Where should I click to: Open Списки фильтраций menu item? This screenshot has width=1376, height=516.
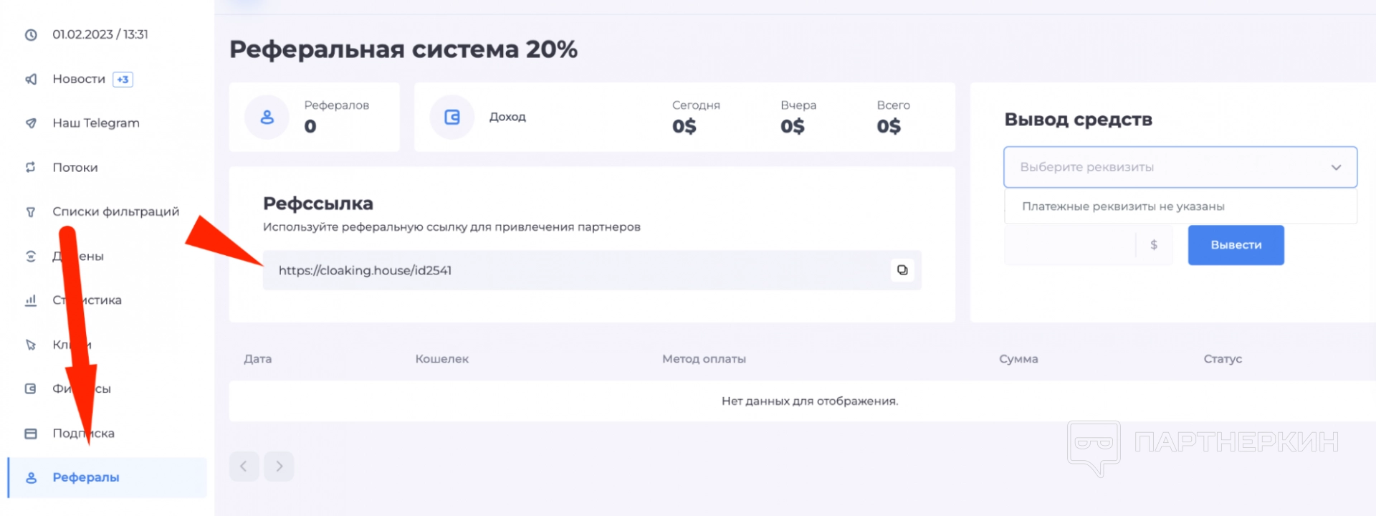tap(115, 211)
